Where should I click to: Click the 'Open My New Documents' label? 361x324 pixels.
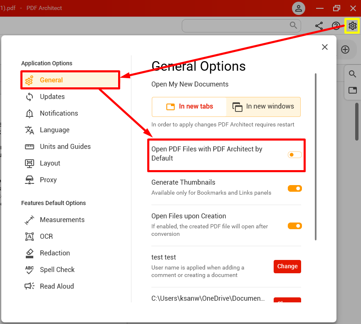[x=190, y=84]
